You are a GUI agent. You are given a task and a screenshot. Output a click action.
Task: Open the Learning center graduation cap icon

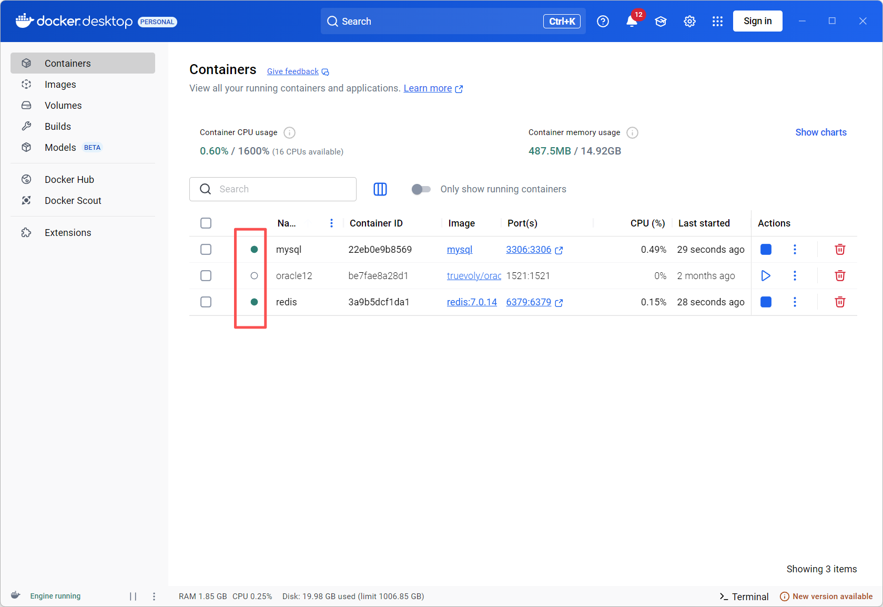661,21
